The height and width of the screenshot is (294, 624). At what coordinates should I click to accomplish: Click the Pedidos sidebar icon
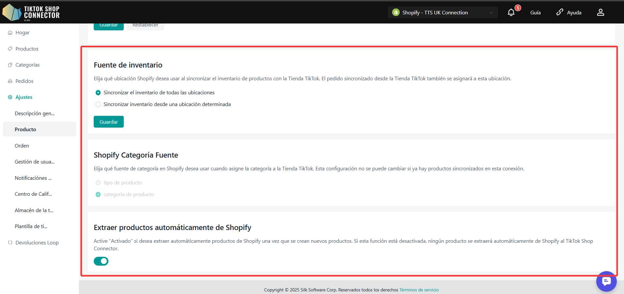[x=10, y=81]
